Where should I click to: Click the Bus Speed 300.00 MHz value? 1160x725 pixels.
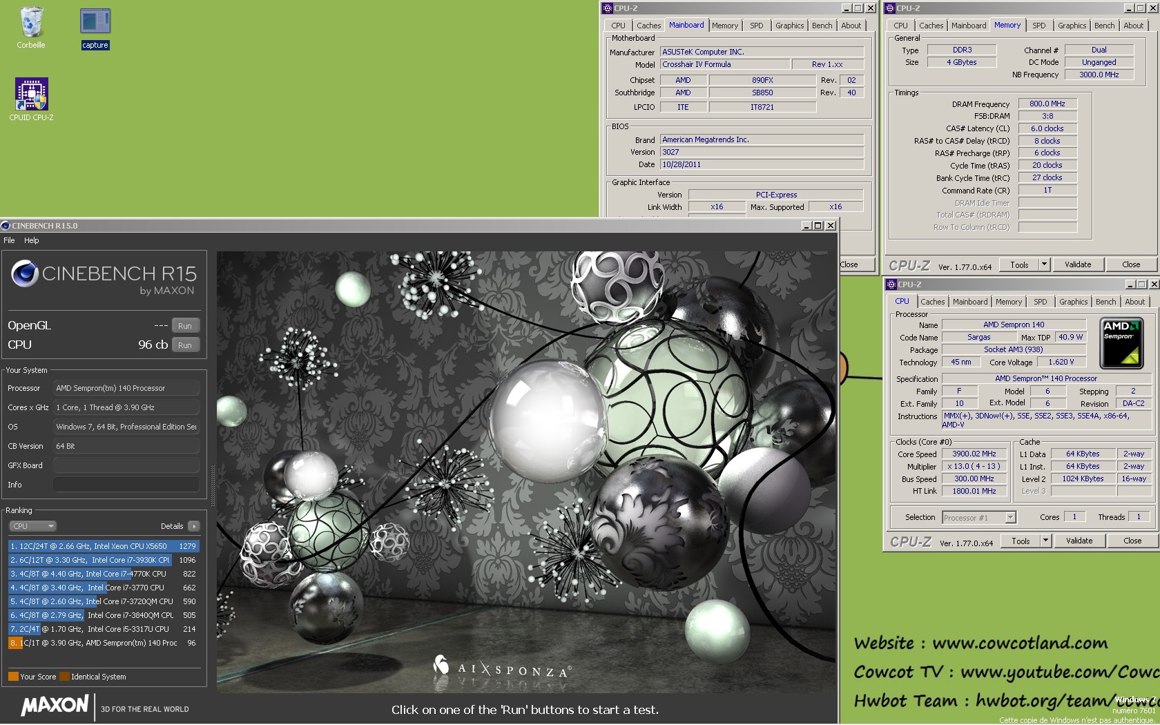click(974, 479)
